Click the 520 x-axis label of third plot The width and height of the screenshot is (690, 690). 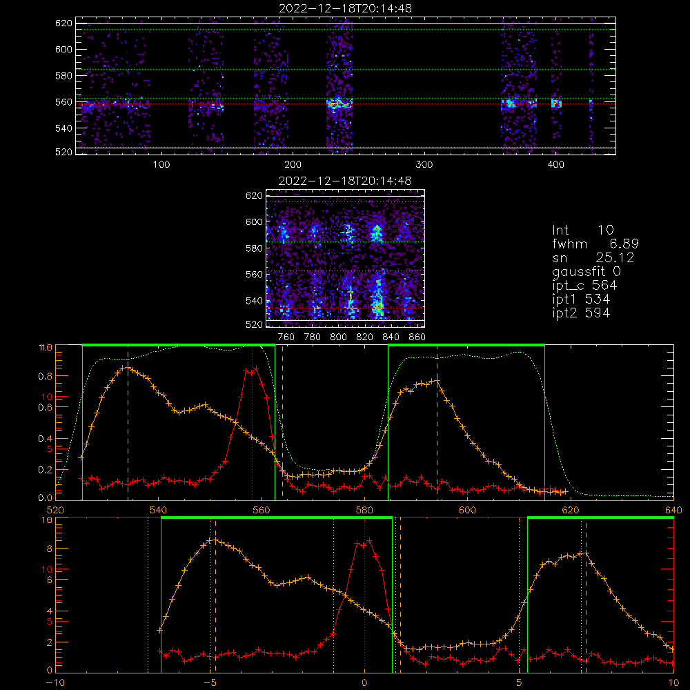pyautogui.click(x=55, y=510)
